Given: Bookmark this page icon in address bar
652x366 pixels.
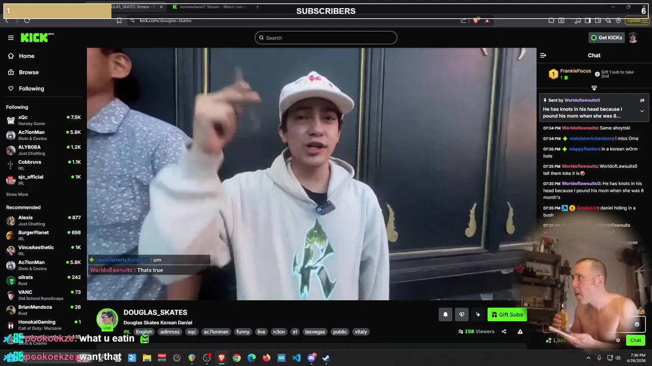Looking at the screenshot, I should pos(119,20).
